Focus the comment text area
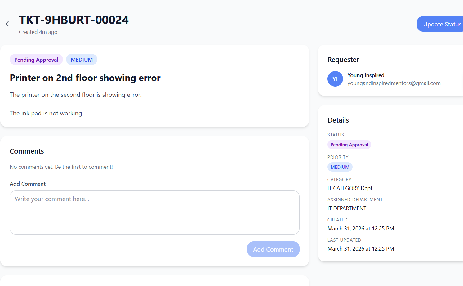 pos(154,212)
